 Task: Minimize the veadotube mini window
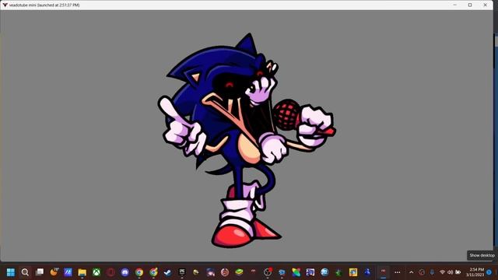454,5
